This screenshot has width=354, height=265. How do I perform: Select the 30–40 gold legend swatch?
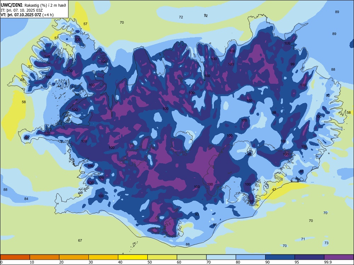103,257
